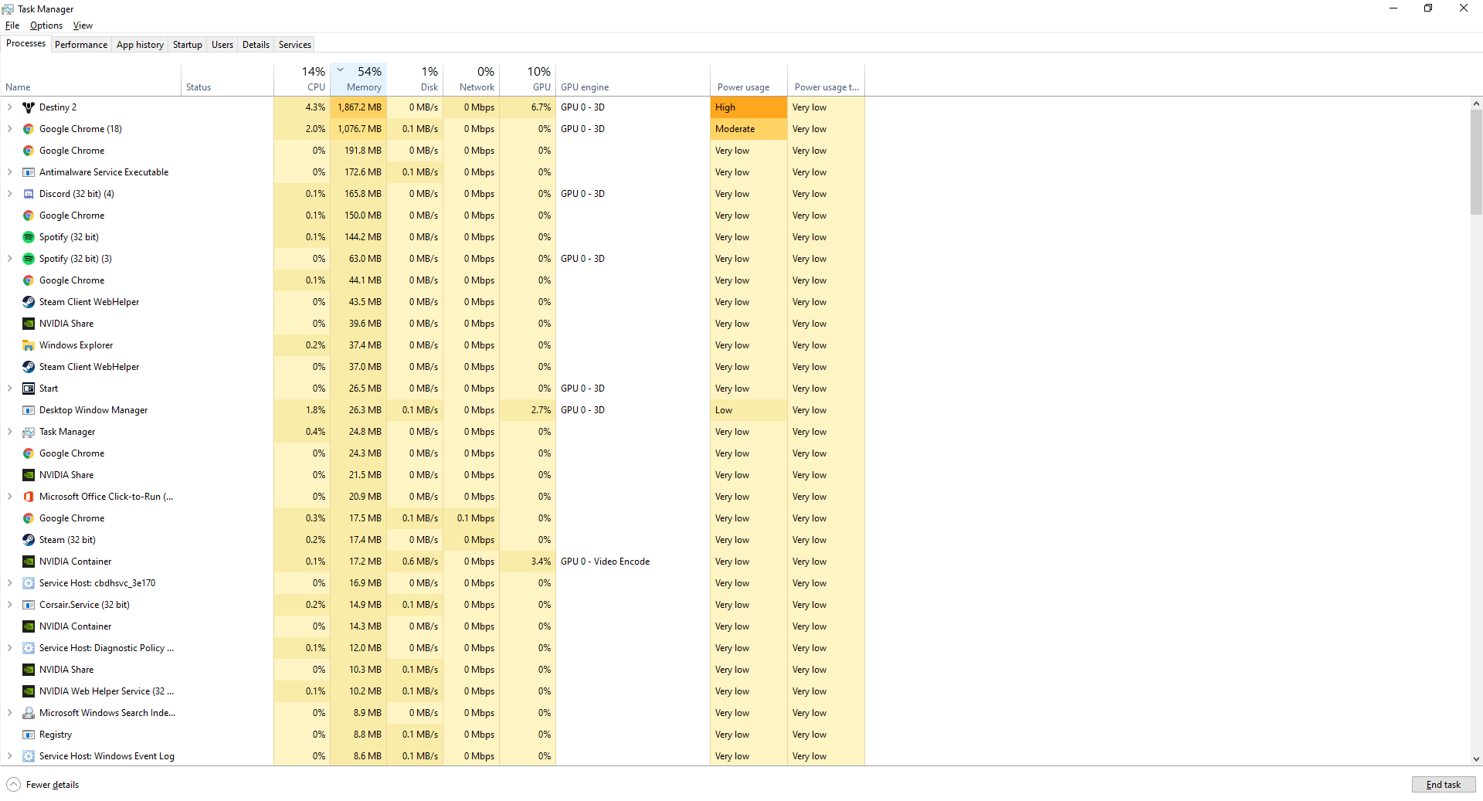The image size is (1483, 801).
Task: Sort processes by the CPU column header
Action: (302, 80)
